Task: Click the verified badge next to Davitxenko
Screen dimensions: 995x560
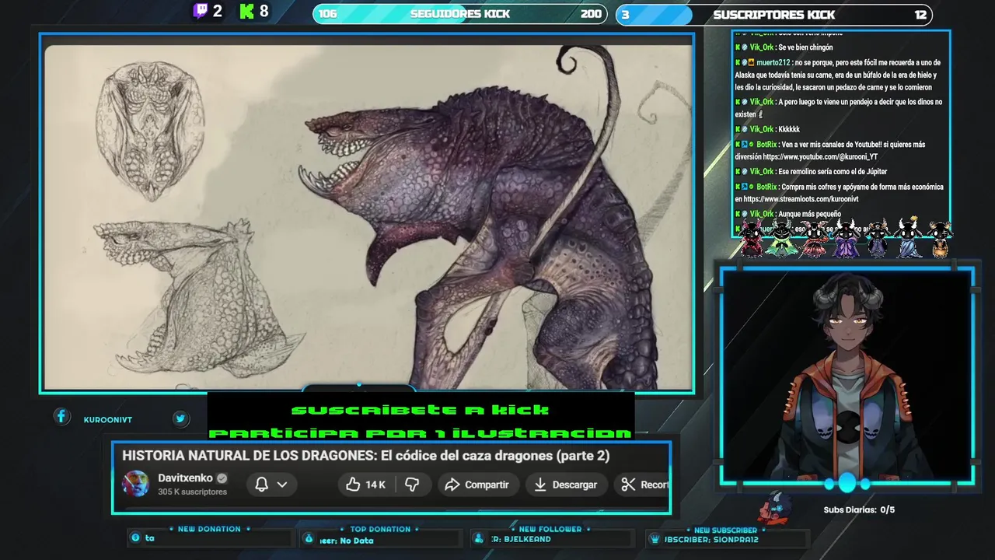Action: tap(222, 478)
